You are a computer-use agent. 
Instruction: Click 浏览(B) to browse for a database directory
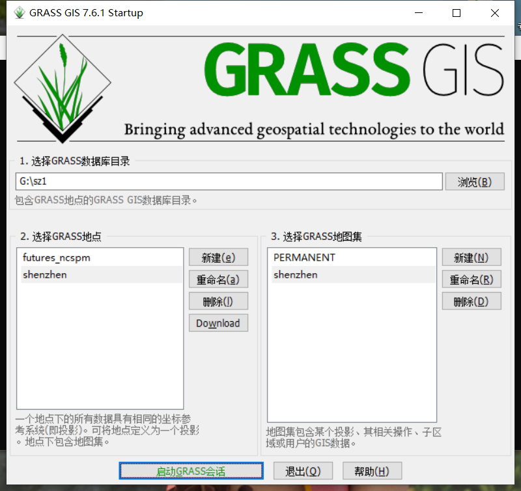tap(475, 181)
